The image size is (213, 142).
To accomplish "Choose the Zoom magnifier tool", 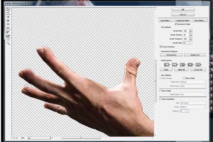I will pos(8,44).
